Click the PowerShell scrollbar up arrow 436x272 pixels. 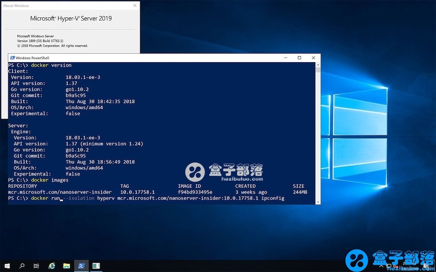coord(318,64)
